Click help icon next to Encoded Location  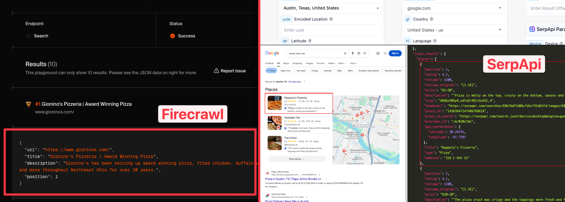[331, 19]
